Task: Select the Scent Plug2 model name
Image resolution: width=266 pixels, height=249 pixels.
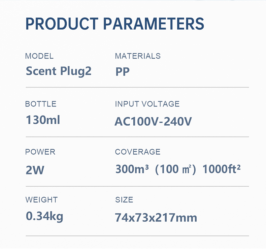Action: point(59,71)
